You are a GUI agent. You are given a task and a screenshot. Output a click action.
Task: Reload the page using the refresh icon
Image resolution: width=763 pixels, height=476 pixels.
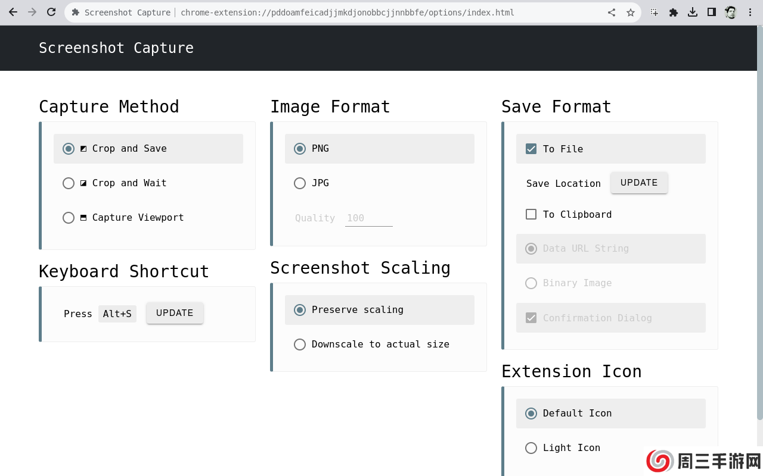[51, 12]
